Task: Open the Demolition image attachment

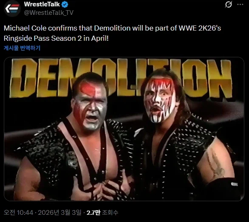Action: 124,129
